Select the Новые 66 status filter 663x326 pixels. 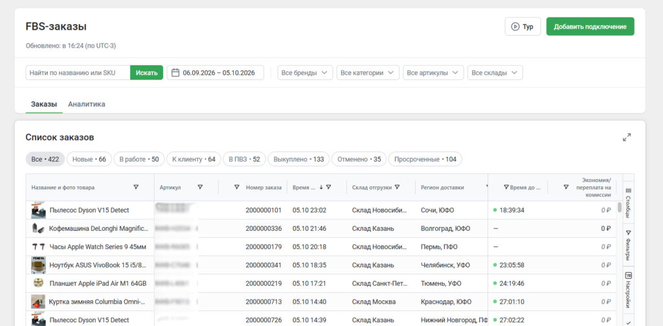click(89, 159)
